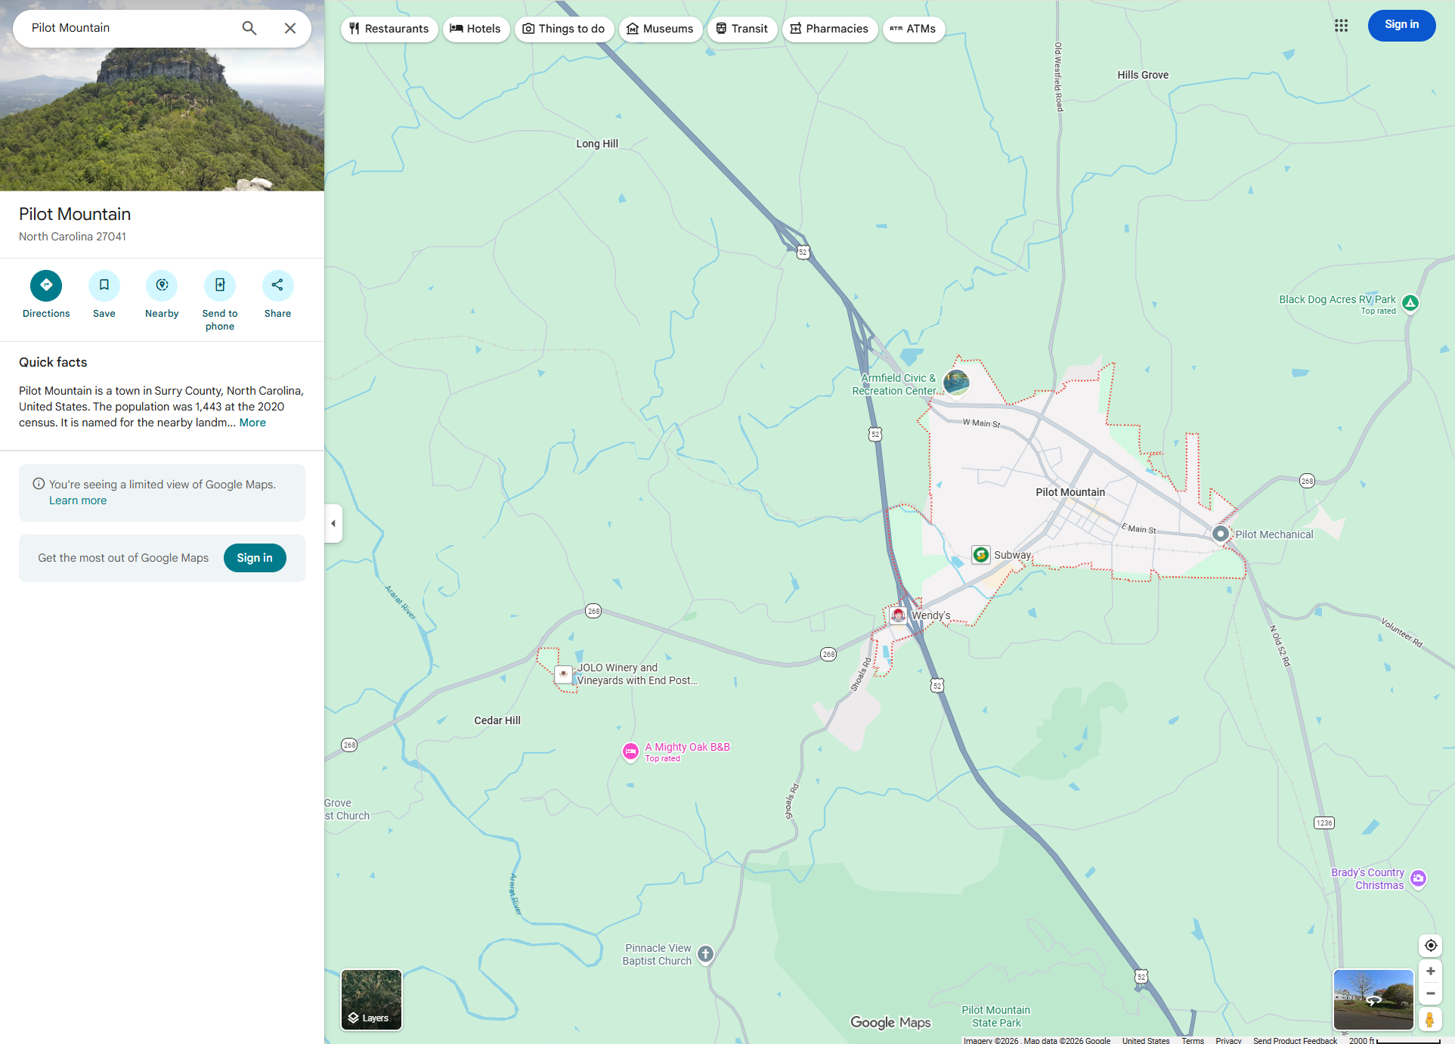Image resolution: width=1455 pixels, height=1044 pixels.
Task: Filter map by Restaurants chip
Action: coord(389,29)
